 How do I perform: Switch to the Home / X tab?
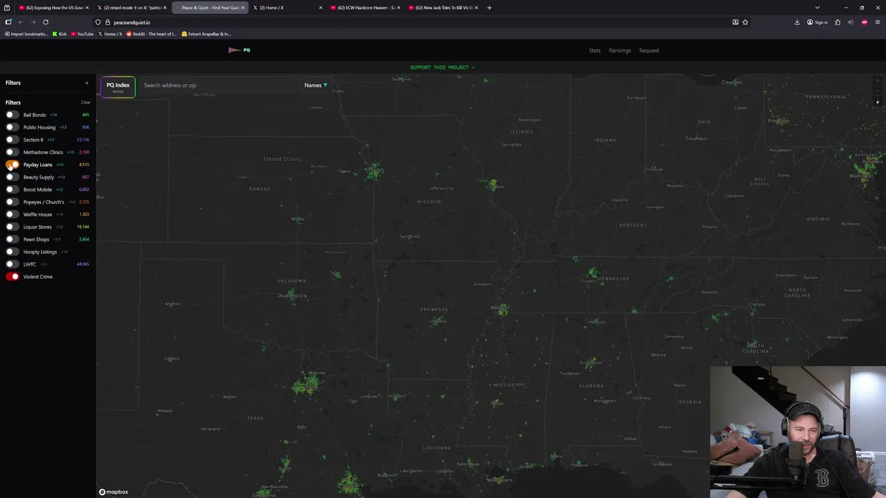tap(287, 8)
